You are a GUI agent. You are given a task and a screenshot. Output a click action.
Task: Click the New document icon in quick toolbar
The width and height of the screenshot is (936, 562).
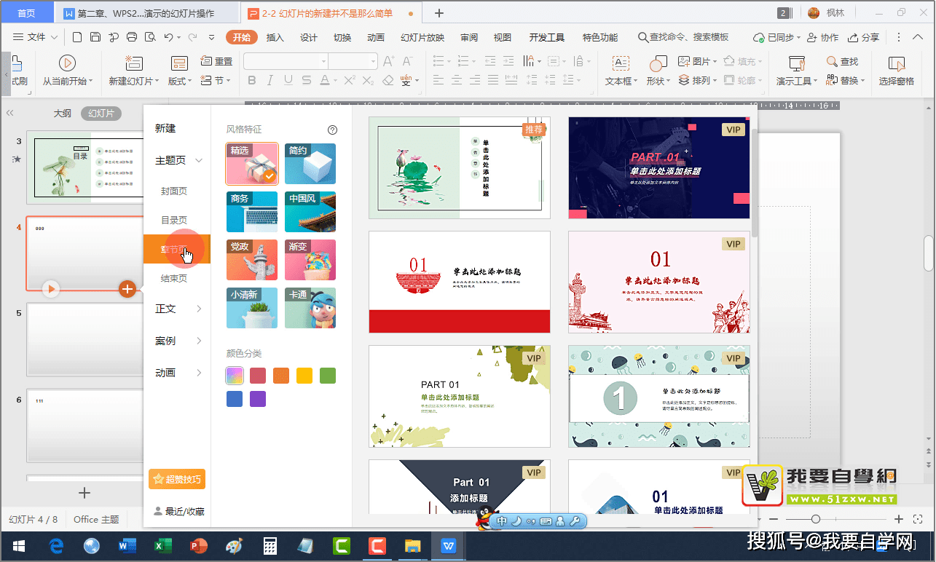76,37
